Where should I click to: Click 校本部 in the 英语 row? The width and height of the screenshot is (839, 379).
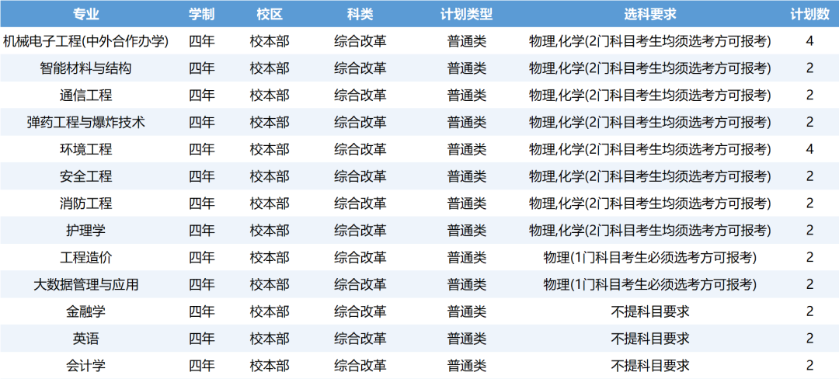click(270, 339)
